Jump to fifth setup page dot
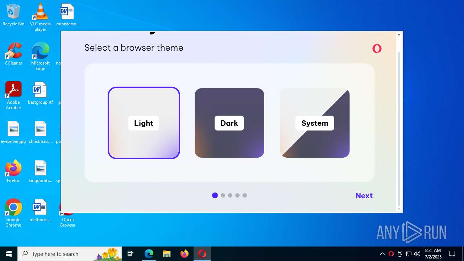 245,195
